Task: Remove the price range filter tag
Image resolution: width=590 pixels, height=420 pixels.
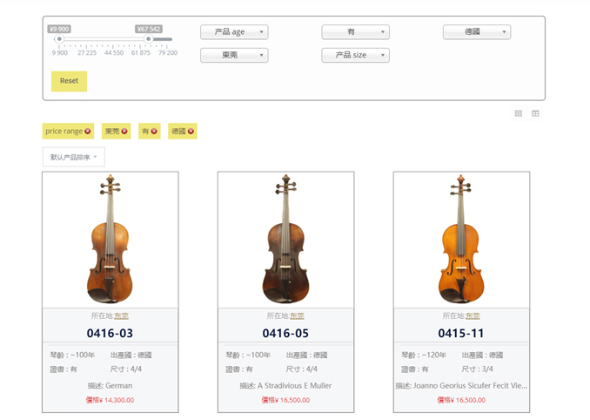Action: [x=90, y=132]
